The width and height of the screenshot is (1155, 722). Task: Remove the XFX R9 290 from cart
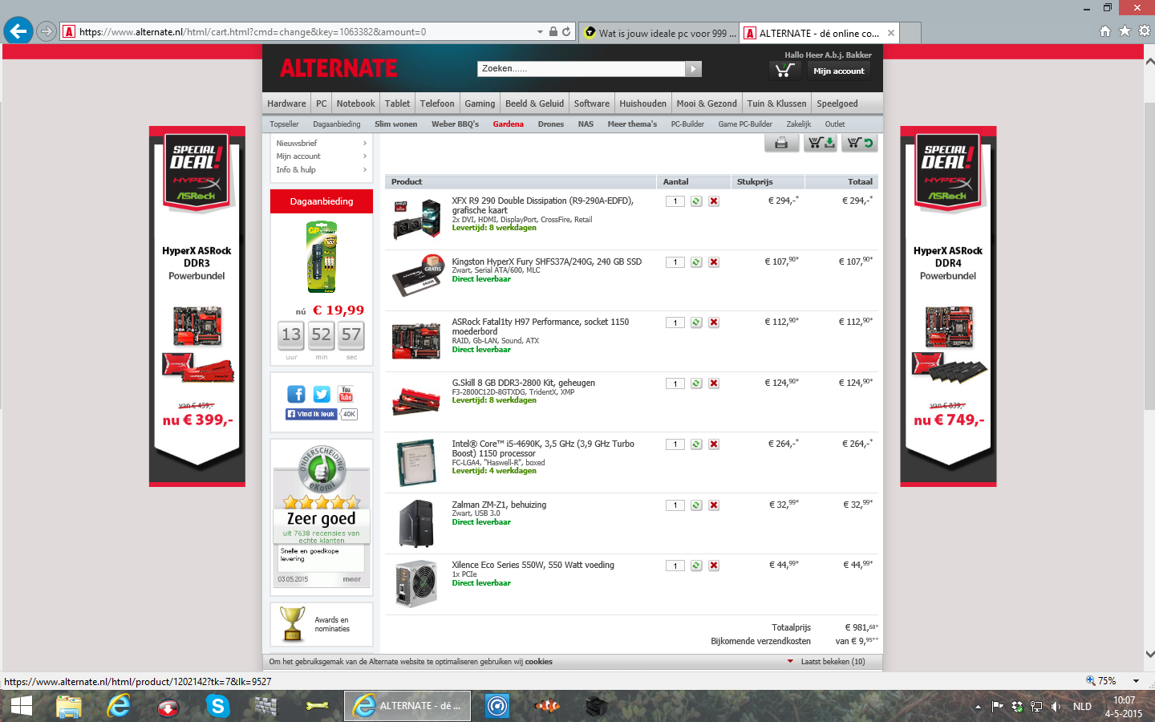pos(714,201)
